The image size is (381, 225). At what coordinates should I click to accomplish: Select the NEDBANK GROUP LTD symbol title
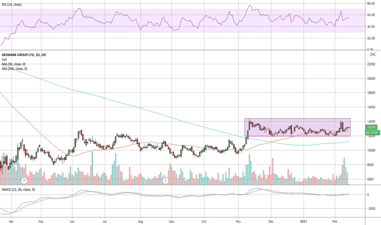click(x=24, y=55)
